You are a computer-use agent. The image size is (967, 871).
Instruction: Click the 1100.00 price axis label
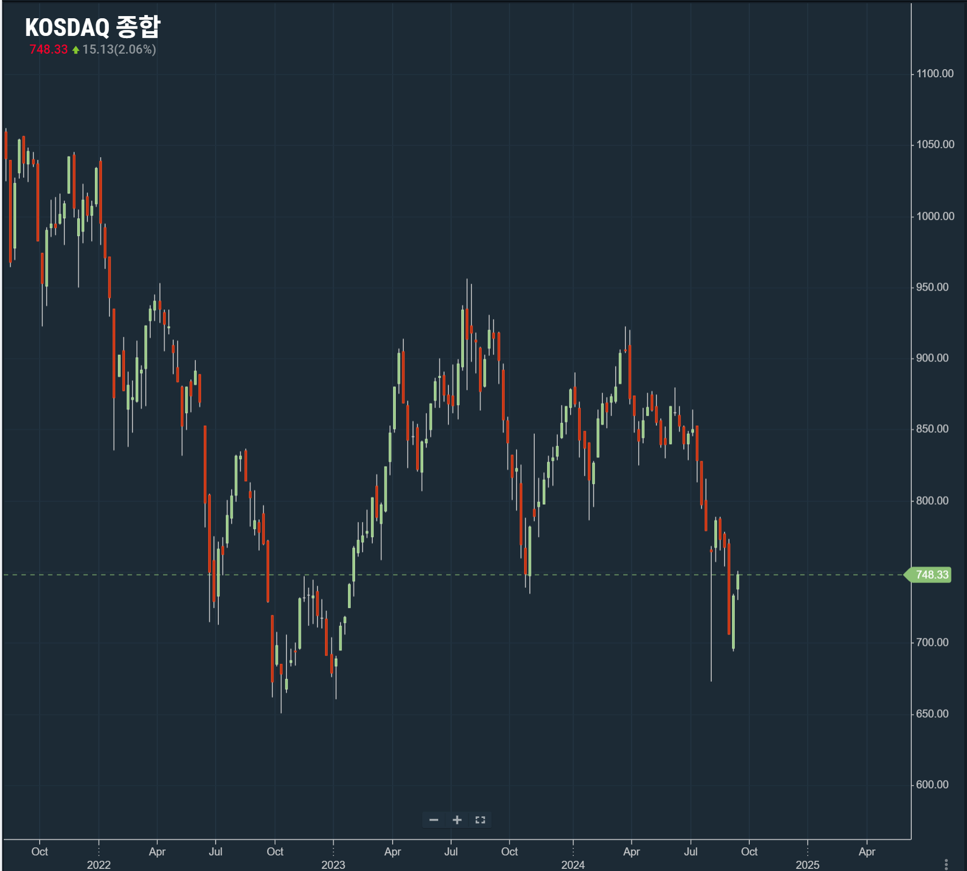(x=935, y=73)
